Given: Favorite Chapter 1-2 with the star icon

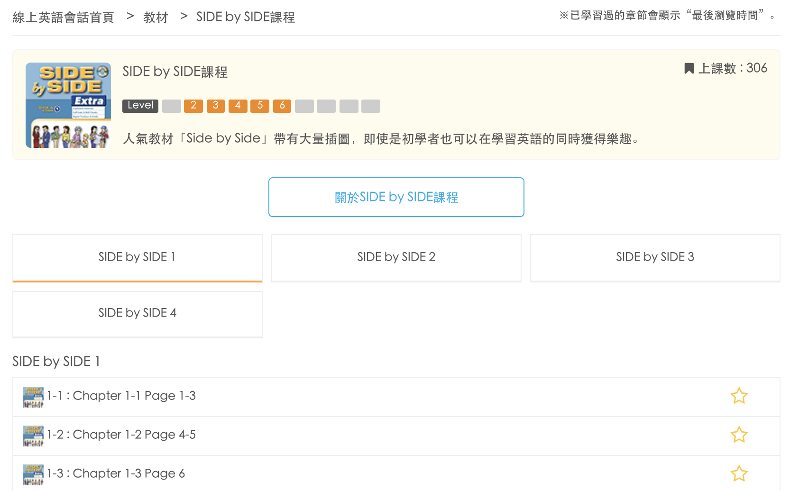Looking at the screenshot, I should point(739,435).
